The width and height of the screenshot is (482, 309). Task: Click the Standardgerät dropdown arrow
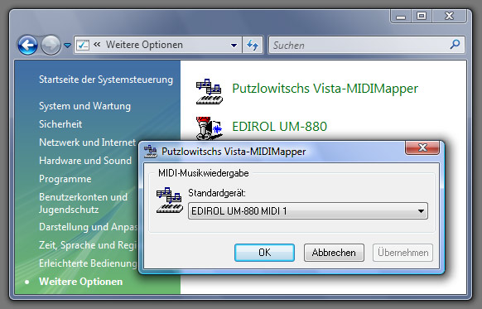click(x=421, y=211)
